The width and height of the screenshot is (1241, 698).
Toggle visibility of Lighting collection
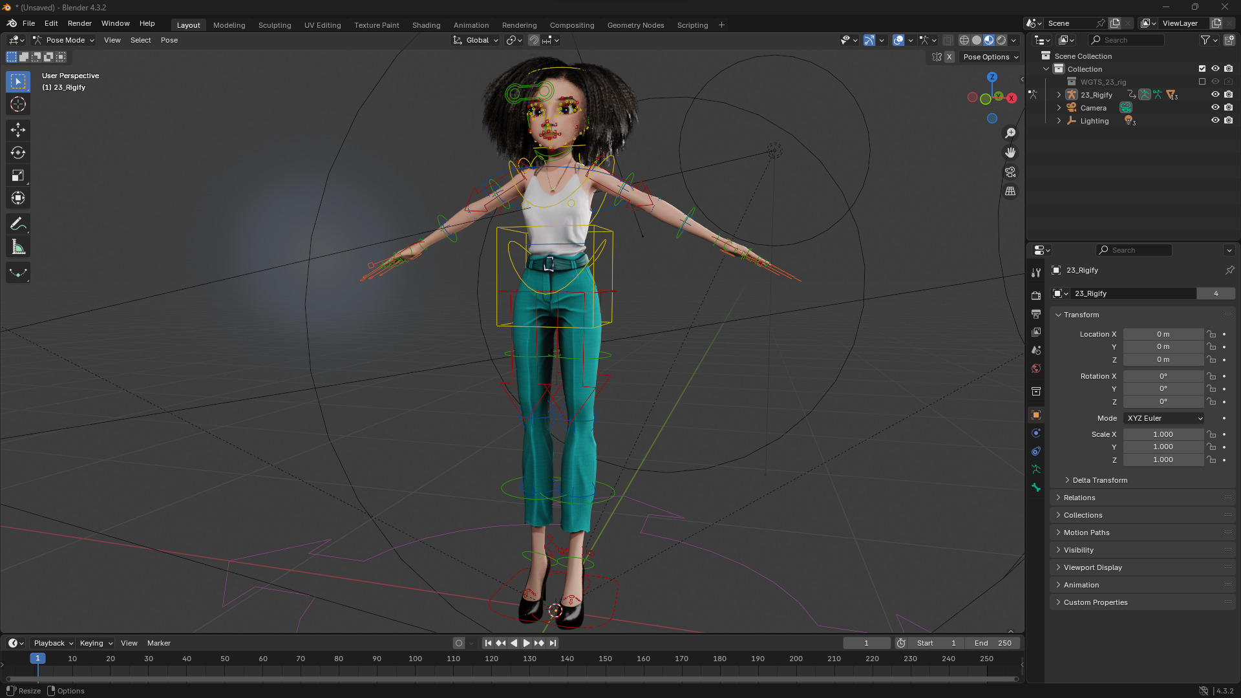tap(1215, 121)
